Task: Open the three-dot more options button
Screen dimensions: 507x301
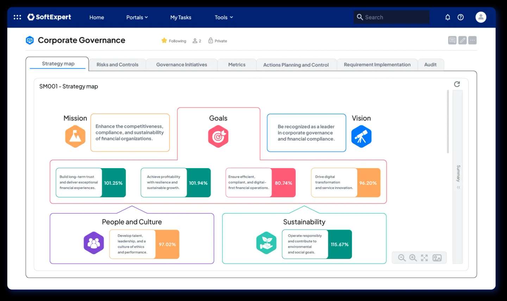Action: point(472,40)
